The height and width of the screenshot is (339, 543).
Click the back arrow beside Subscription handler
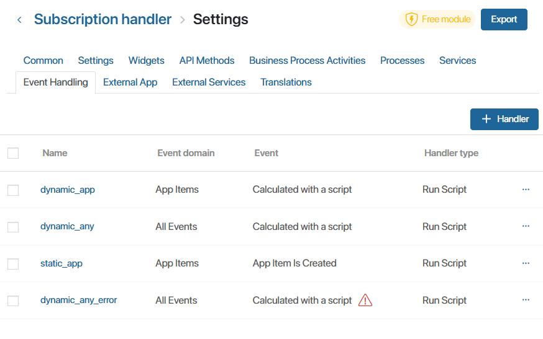tap(19, 20)
